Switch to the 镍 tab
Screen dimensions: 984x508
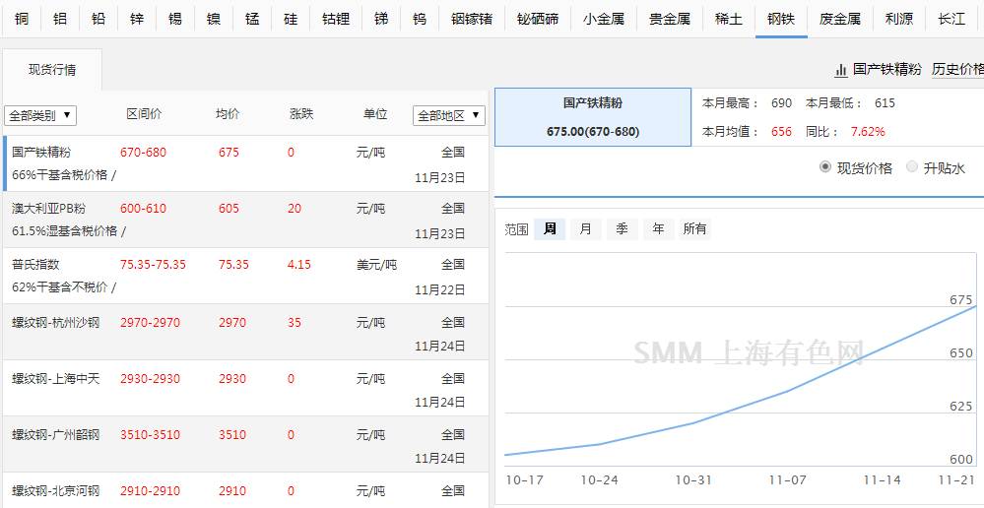pyautogui.click(x=214, y=19)
